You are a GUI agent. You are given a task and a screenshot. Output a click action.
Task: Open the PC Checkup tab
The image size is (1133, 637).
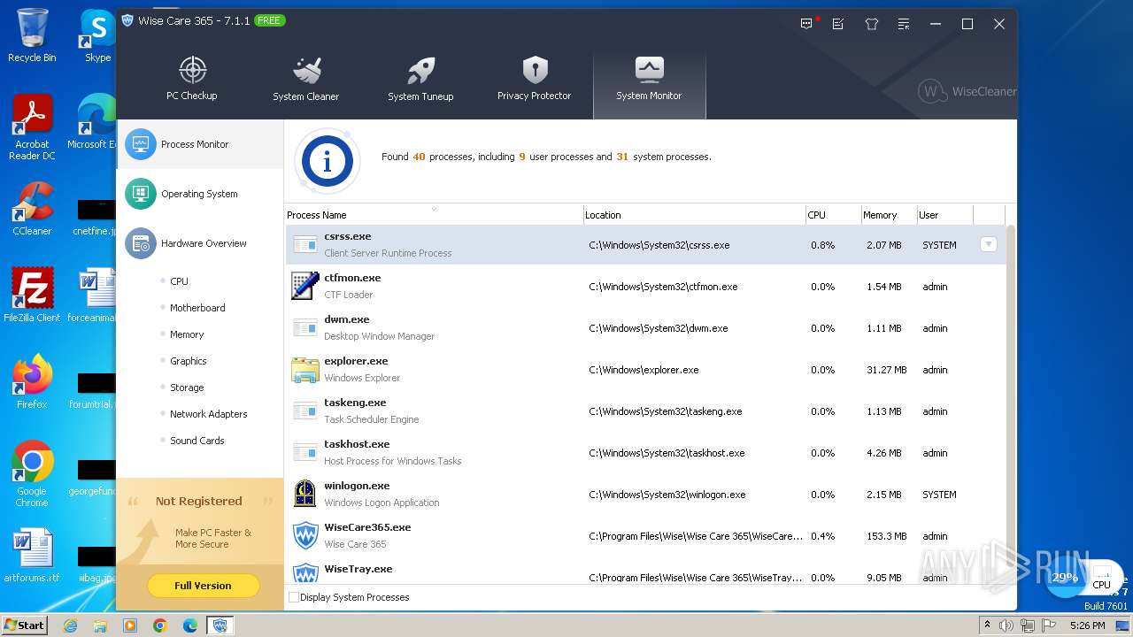[192, 80]
